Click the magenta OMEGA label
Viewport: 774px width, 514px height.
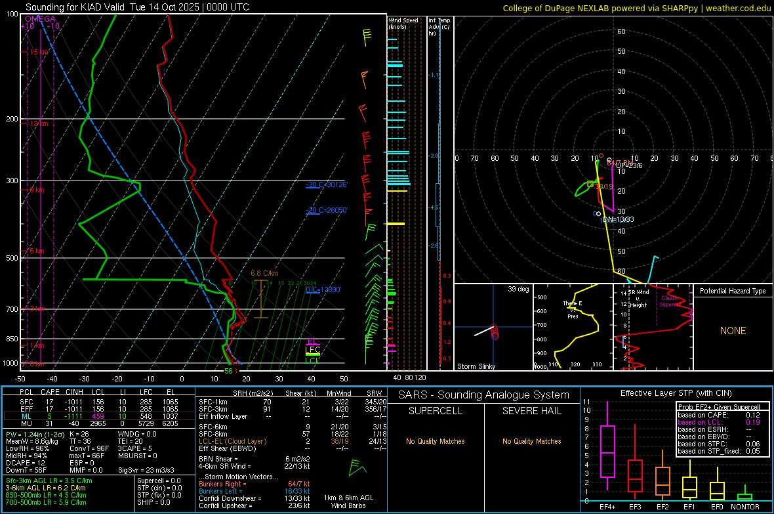[x=41, y=19]
